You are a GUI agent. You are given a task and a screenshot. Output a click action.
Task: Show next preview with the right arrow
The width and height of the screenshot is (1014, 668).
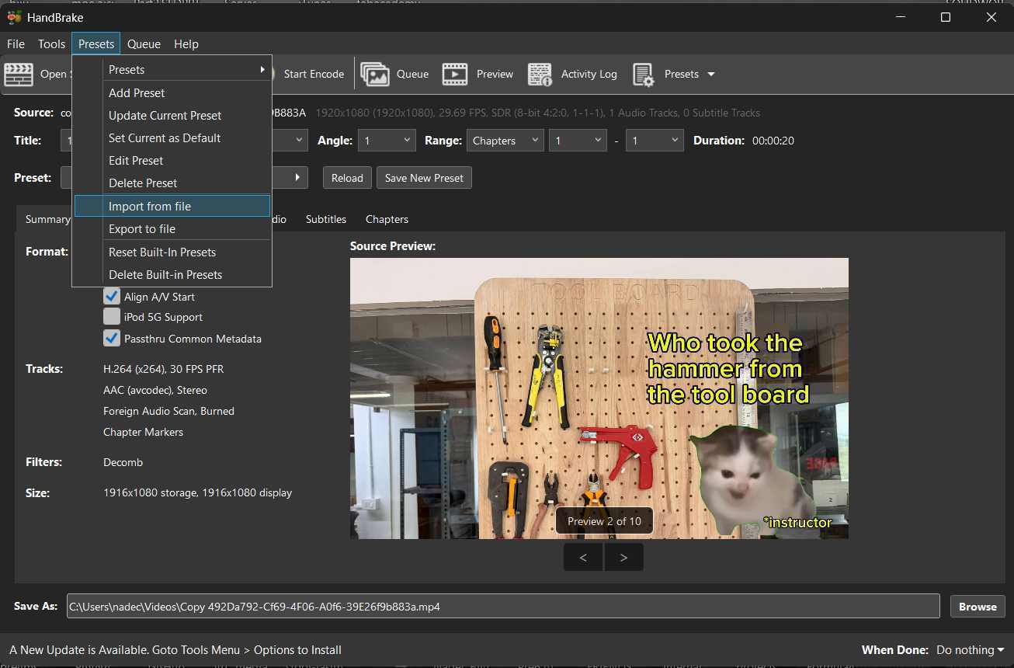[x=623, y=557]
